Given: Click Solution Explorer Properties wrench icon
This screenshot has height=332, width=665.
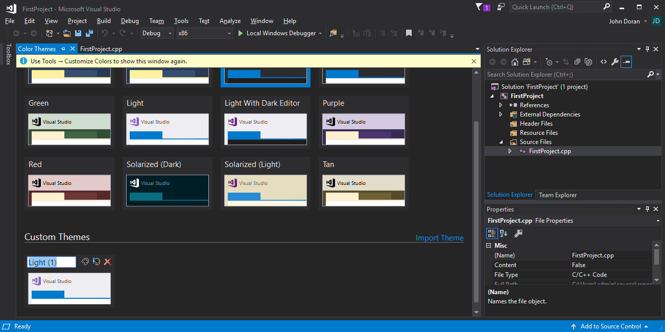Looking at the screenshot, I should click(615, 62).
